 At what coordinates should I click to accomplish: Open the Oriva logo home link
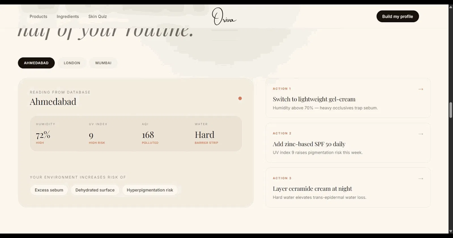[x=224, y=16]
